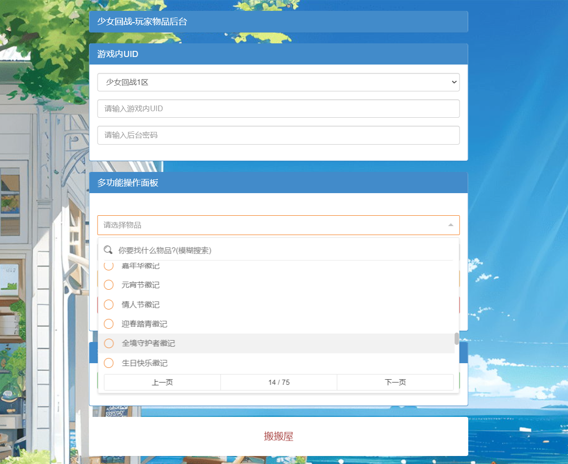568x464 pixels.
Task: Click the 请输入后台密码 password field
Action: pos(278,135)
